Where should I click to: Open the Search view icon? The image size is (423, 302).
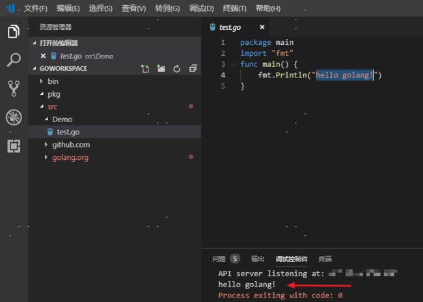[14, 60]
